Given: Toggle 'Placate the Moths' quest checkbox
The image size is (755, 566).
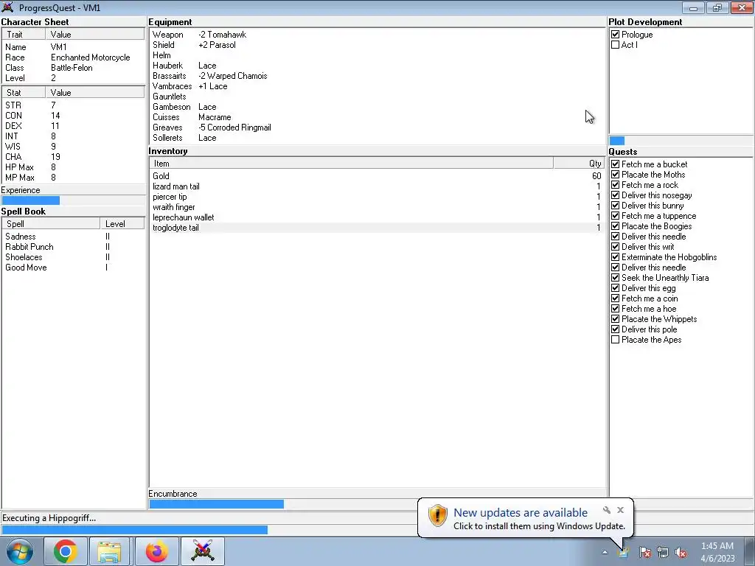Looking at the screenshot, I should [x=616, y=174].
